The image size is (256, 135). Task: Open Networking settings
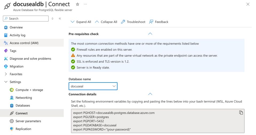click(x=24, y=98)
